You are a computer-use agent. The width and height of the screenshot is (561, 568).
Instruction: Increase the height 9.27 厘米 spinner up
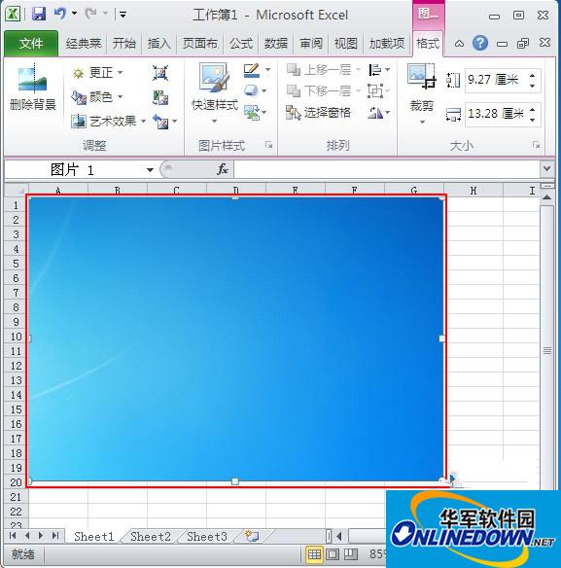point(532,76)
